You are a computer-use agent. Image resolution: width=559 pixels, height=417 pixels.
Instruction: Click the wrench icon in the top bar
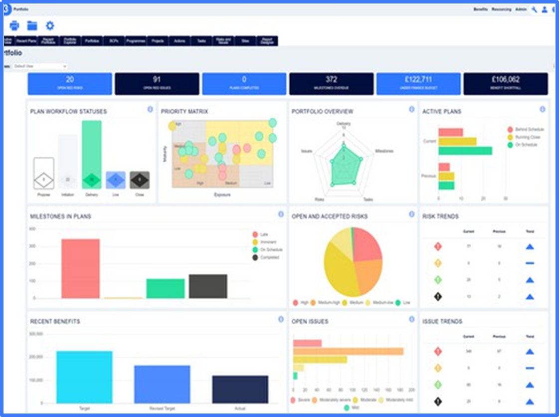(x=533, y=8)
